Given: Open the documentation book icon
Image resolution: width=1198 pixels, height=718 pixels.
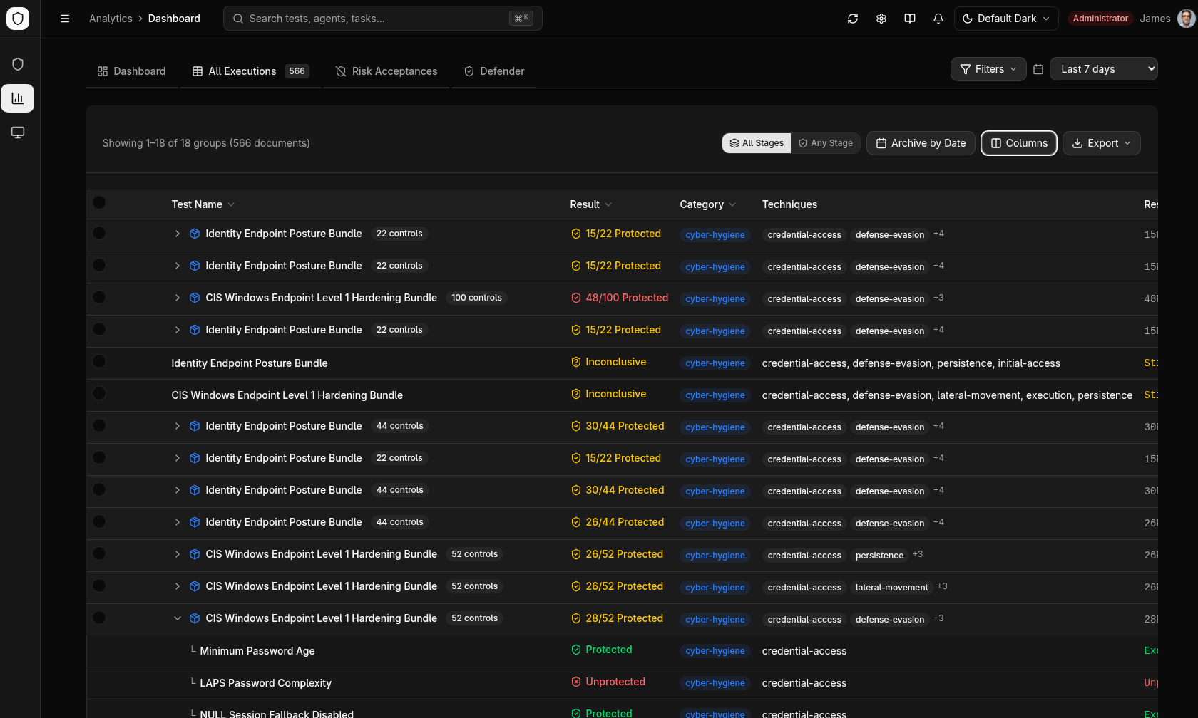Looking at the screenshot, I should 910,19.
